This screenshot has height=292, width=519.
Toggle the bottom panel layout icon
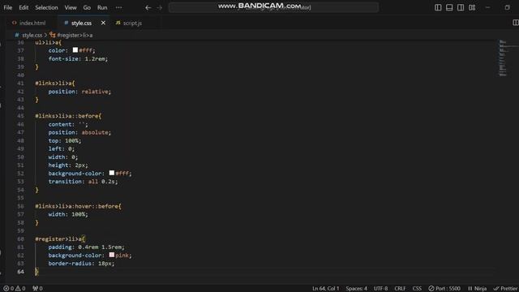click(x=449, y=7)
